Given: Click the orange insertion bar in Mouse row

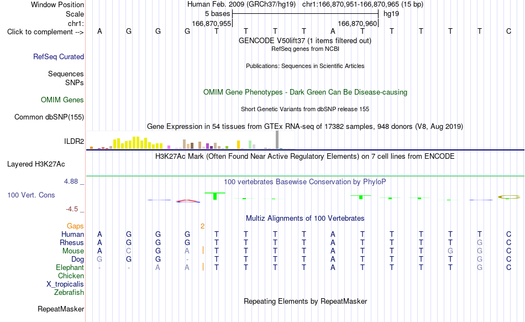Looking at the screenshot, I should pyautogui.click(x=203, y=250).
